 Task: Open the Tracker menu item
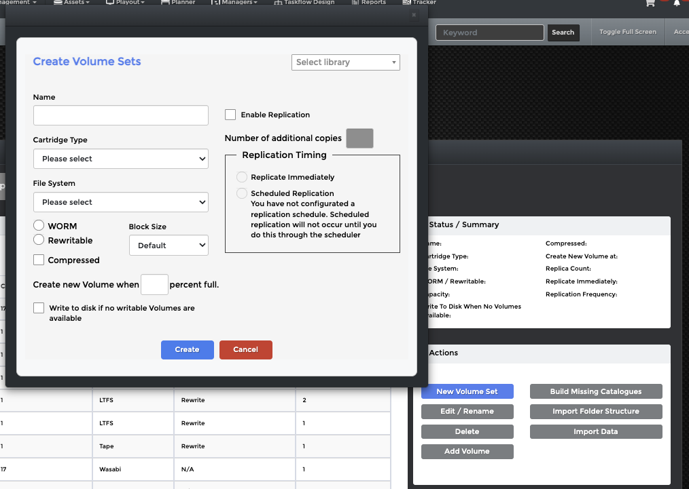point(419,2)
